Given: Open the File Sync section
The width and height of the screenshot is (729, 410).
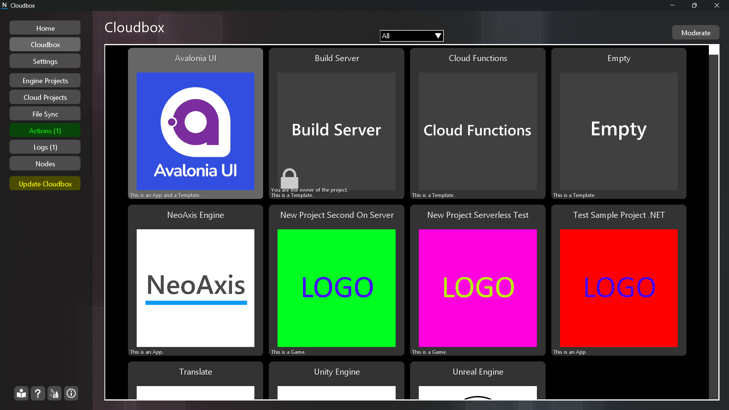Looking at the screenshot, I should click(45, 114).
